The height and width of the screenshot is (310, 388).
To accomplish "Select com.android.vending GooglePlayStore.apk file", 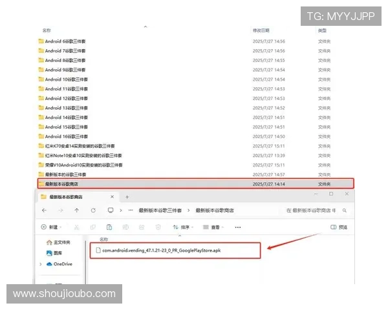I will (175, 251).
